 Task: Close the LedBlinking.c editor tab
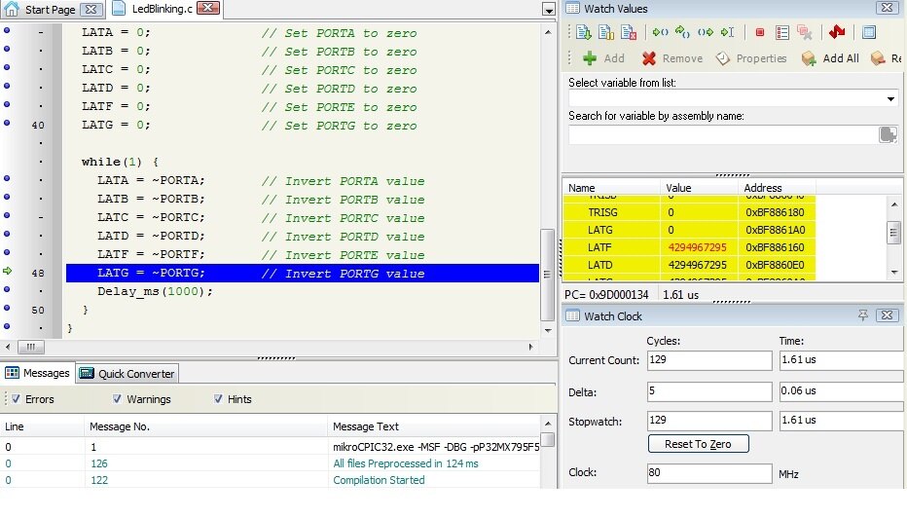coord(207,9)
